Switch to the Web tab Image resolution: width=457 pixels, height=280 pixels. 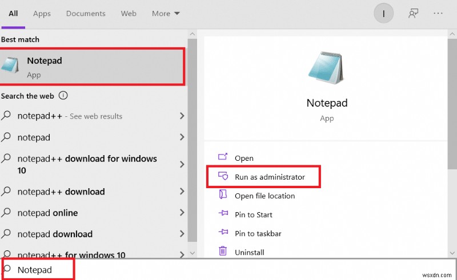pos(129,14)
